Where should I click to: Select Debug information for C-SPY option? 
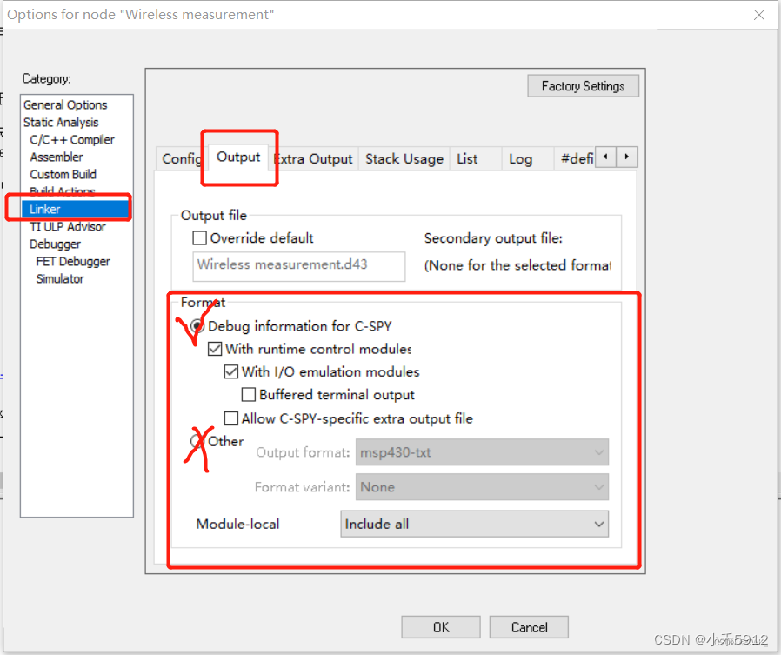(x=197, y=326)
